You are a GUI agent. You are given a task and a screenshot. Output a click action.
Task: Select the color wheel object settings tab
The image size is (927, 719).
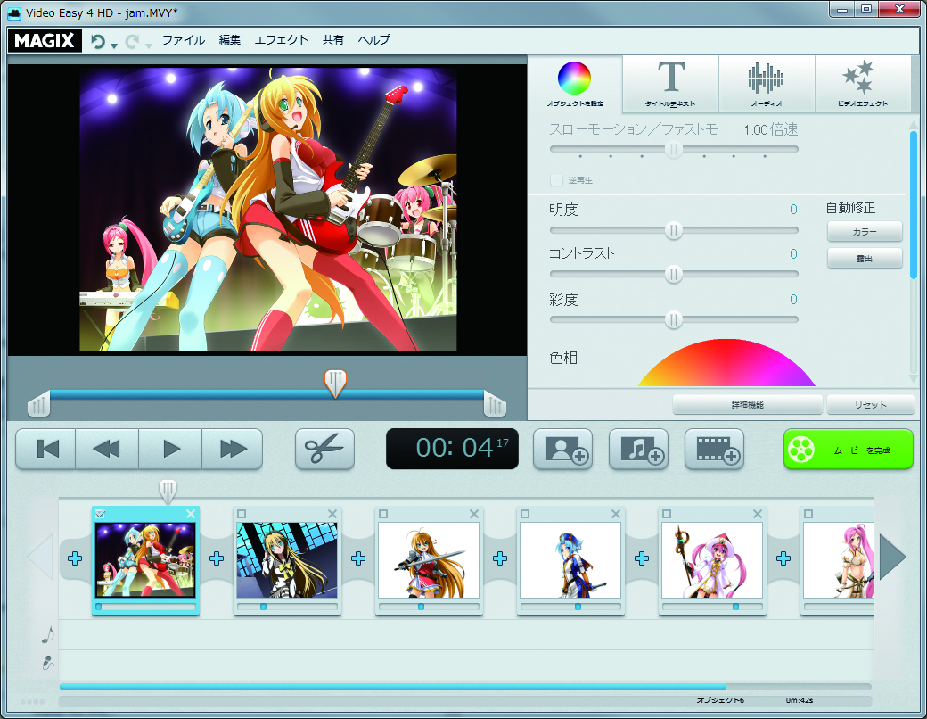[x=575, y=84]
